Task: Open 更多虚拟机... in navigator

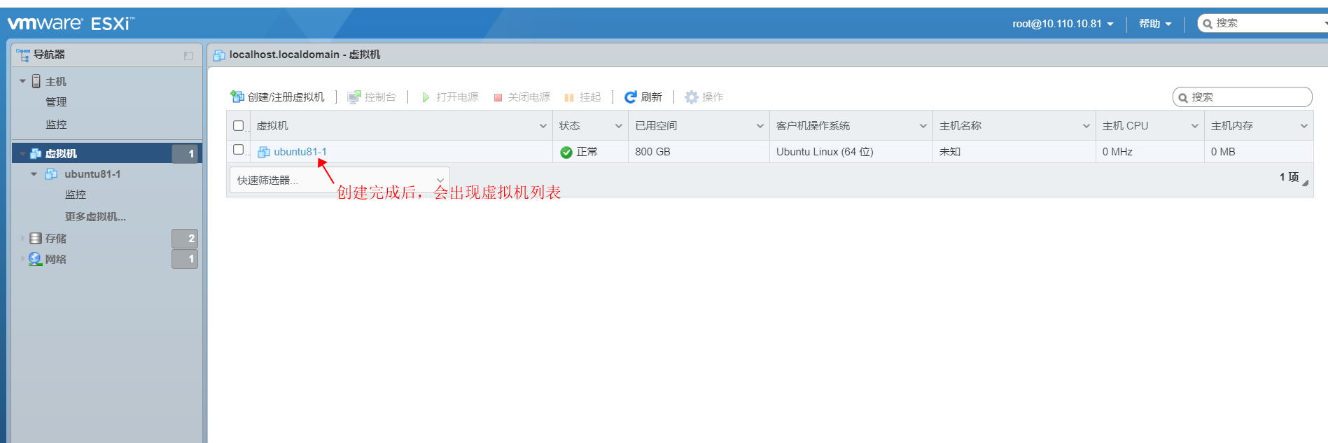Action: [95, 217]
